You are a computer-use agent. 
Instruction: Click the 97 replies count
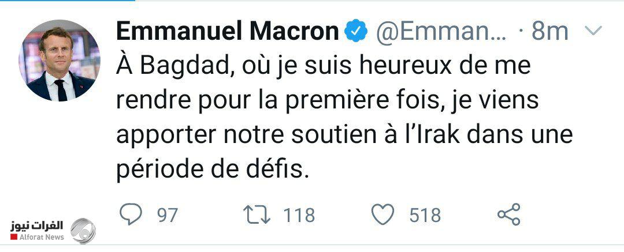(168, 215)
